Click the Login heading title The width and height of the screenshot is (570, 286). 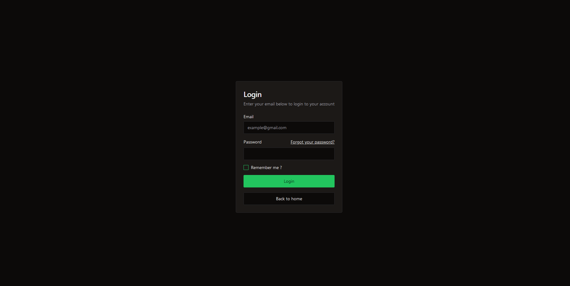pyautogui.click(x=253, y=95)
